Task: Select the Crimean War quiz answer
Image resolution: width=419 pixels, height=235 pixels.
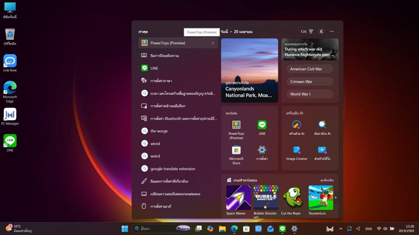Action: (310, 82)
